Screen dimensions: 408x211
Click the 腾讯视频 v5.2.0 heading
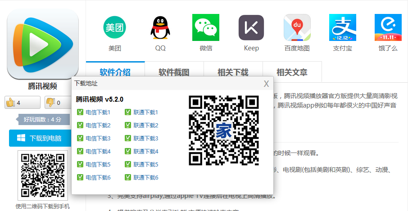[x=100, y=99]
